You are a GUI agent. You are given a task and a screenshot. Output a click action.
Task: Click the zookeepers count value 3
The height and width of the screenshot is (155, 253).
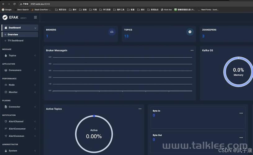click(203, 36)
